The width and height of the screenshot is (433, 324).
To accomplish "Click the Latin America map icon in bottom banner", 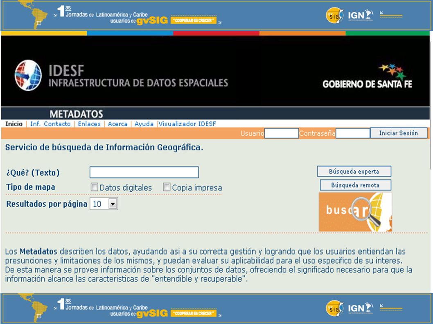I will (34, 308).
